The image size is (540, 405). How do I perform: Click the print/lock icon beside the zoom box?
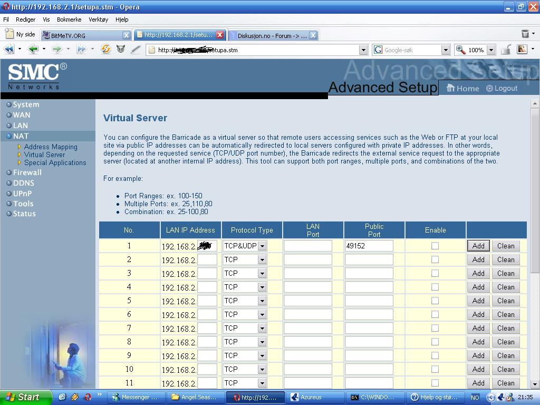point(506,50)
